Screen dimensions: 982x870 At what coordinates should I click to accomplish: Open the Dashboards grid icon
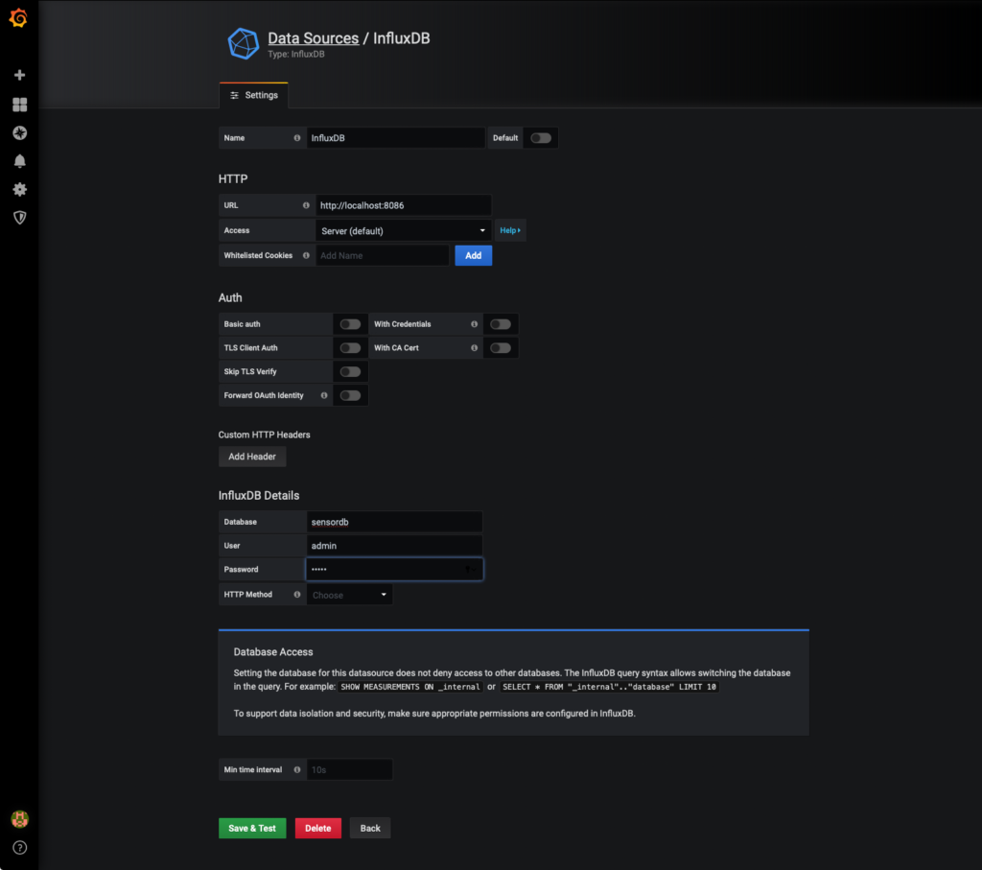[19, 105]
